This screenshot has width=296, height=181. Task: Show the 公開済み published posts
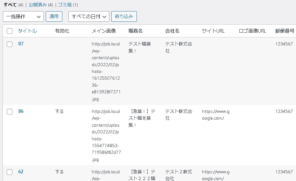pyautogui.click(x=38, y=5)
